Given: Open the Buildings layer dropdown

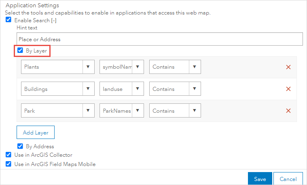Looking at the screenshot, I should pos(57,89).
